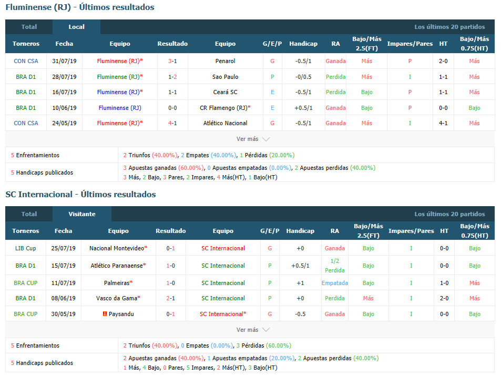Click Fluminense 5 Handicaps publicados label
The height and width of the screenshot is (376, 501).
tap(42, 172)
